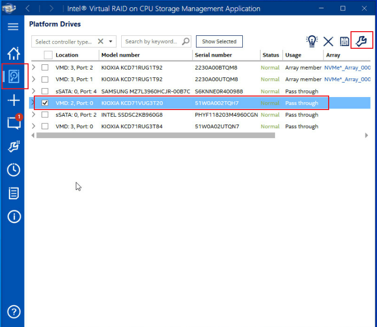The image size is (377, 327).
Task: Expand the sSATA: 0, Port: 2 row
Action: pyautogui.click(x=34, y=115)
